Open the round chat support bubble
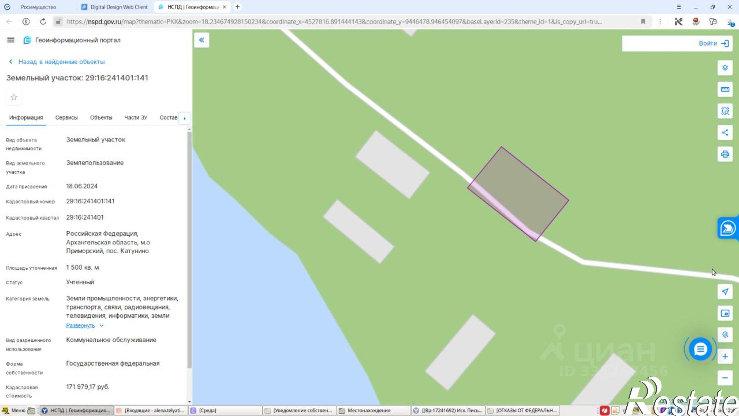 click(x=700, y=349)
